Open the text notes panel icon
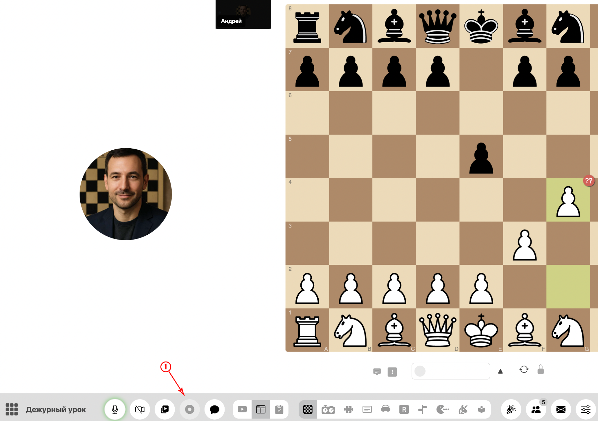The image size is (598, 421). click(x=367, y=409)
